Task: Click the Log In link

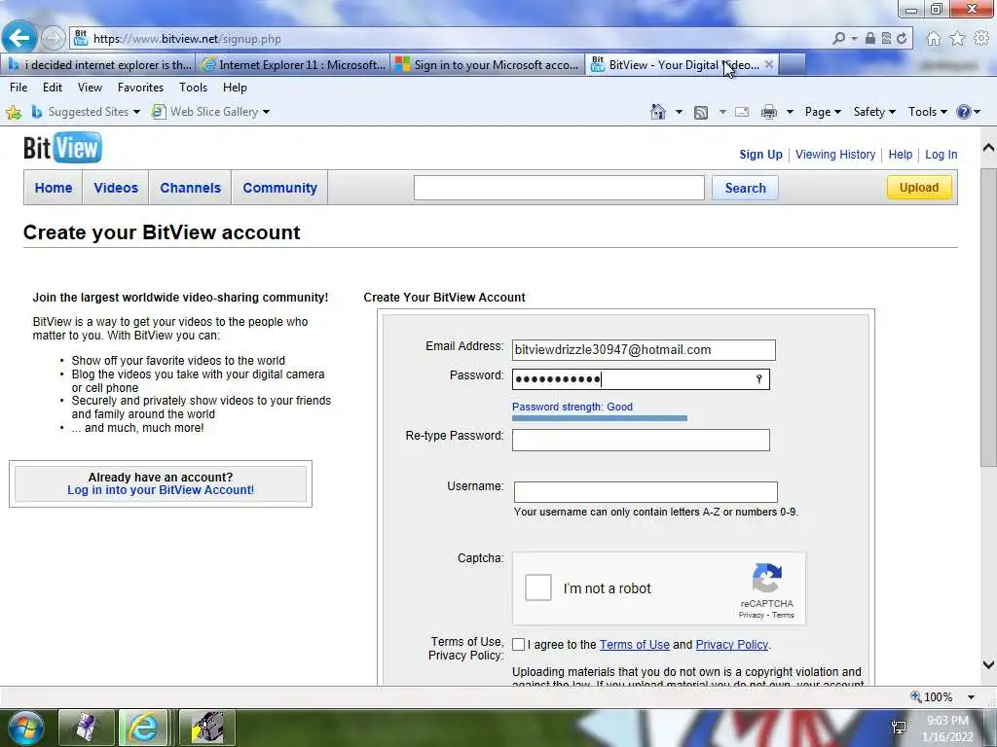Action: [942, 155]
